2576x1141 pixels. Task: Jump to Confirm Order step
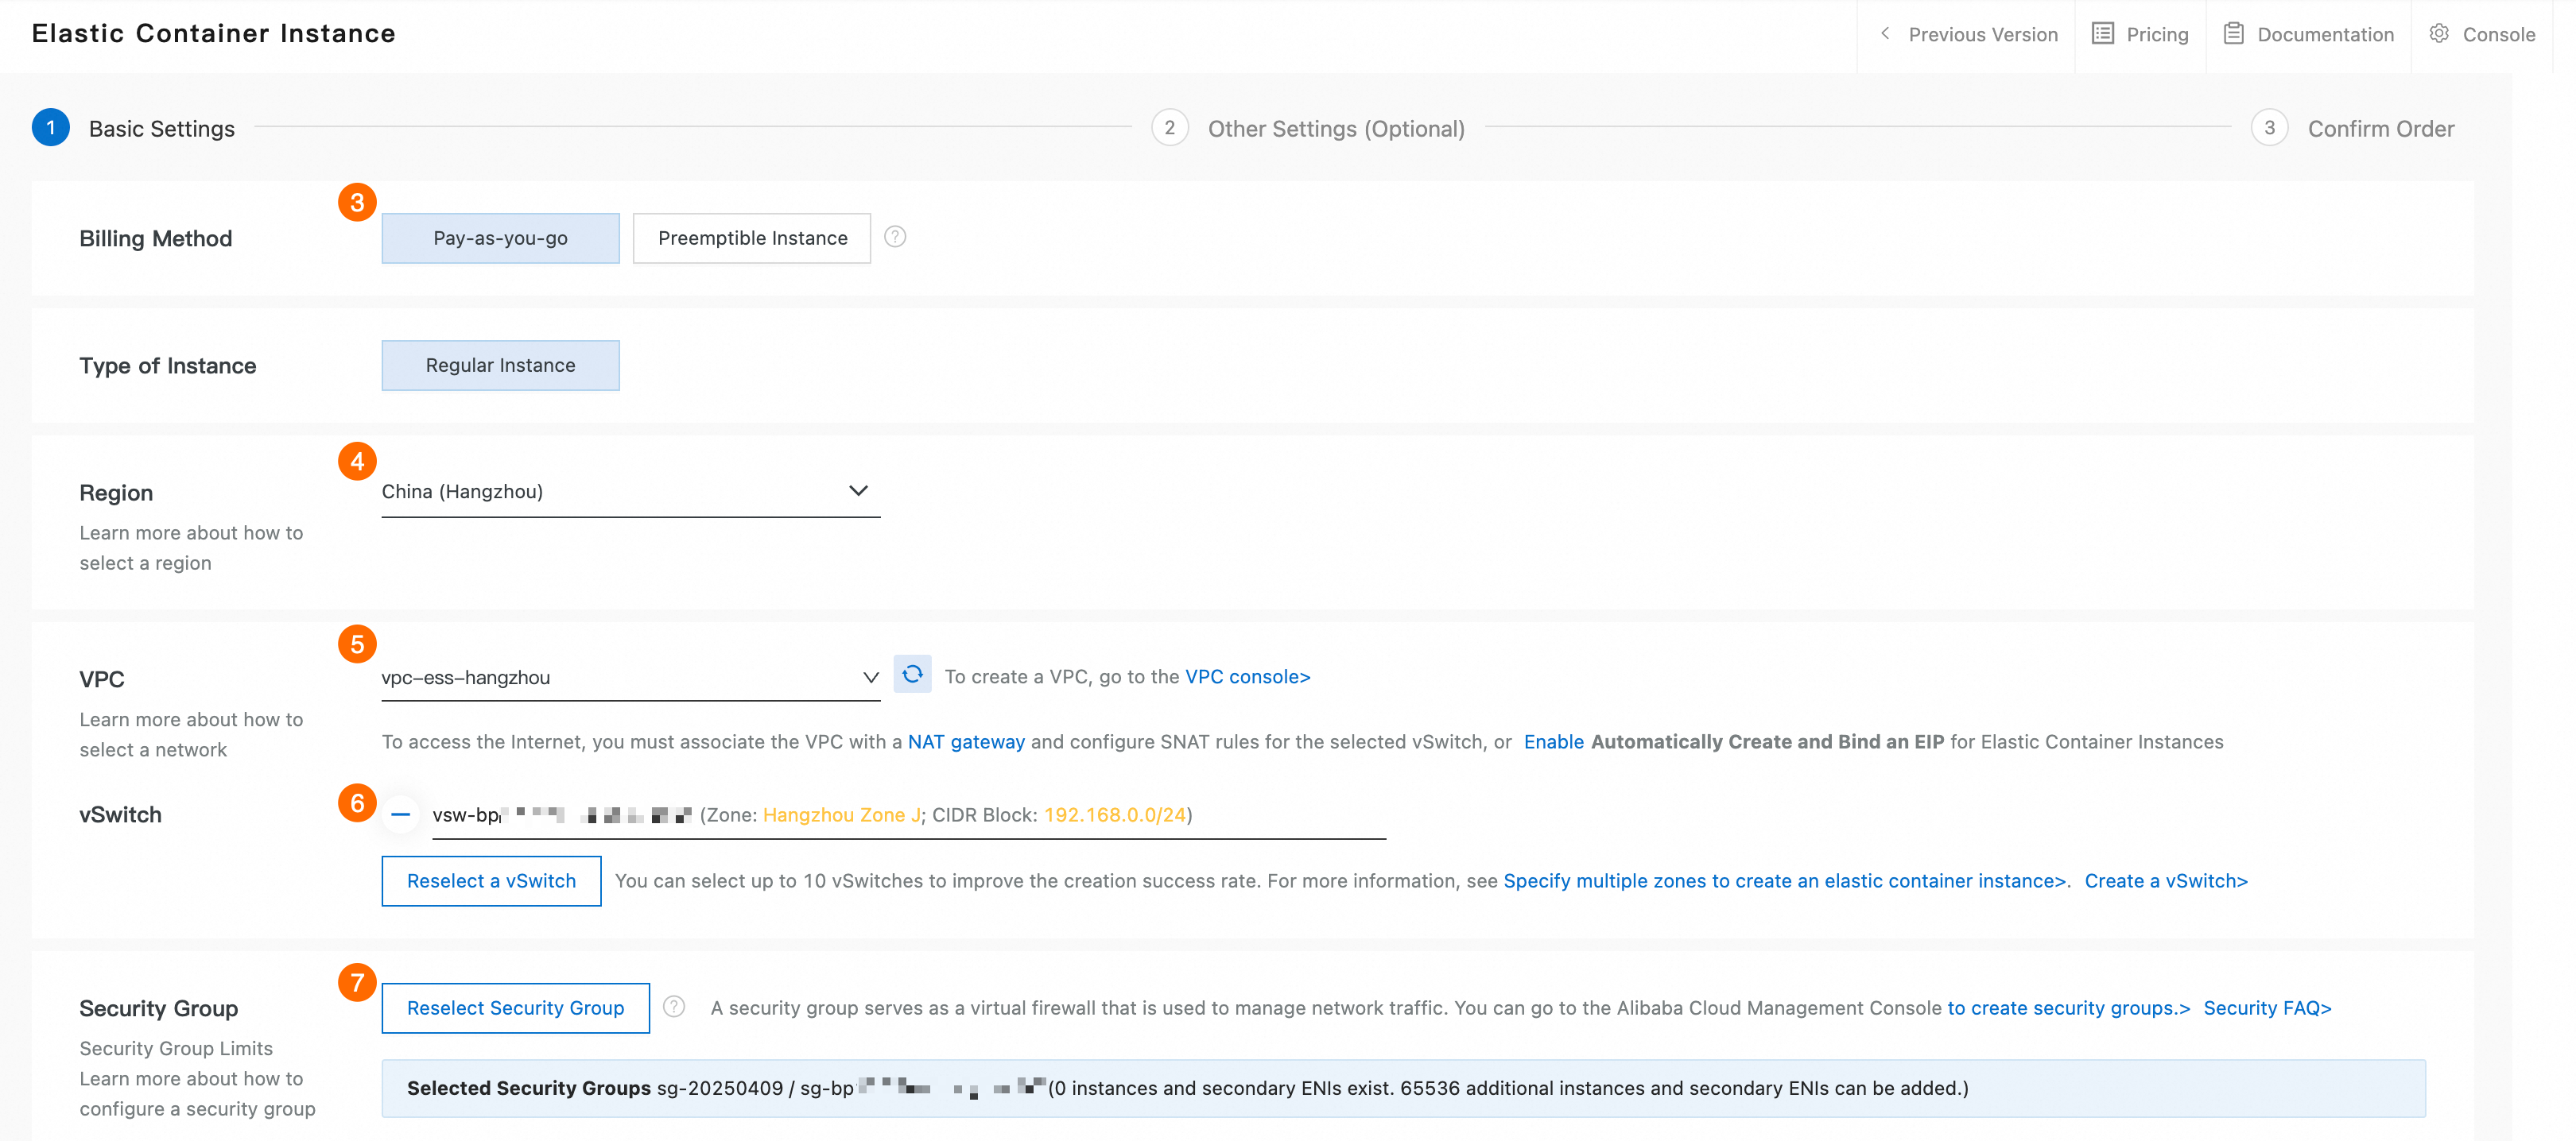tap(2380, 129)
